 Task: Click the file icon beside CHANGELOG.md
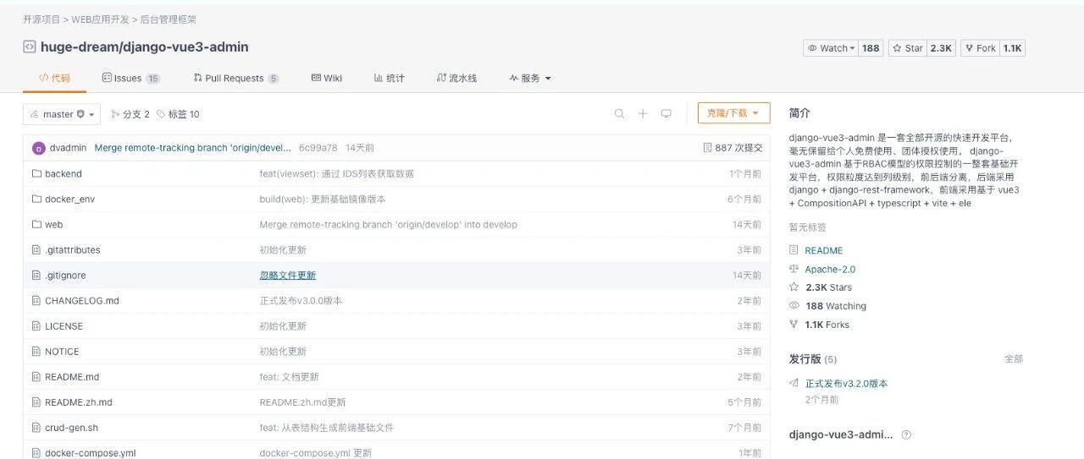pyautogui.click(x=36, y=300)
